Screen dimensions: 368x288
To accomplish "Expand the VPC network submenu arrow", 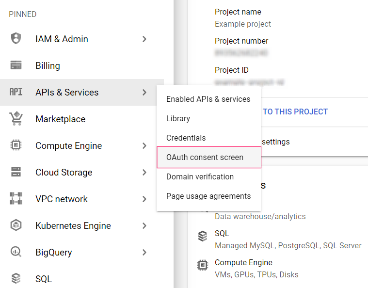I will pyautogui.click(x=144, y=199).
